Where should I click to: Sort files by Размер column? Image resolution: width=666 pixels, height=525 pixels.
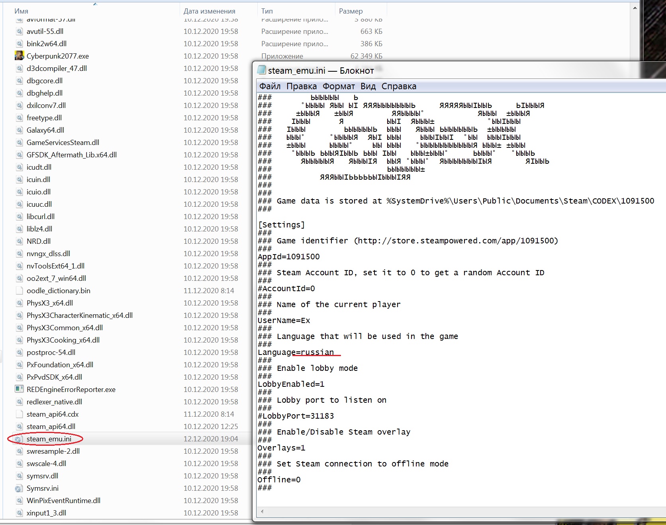[351, 11]
